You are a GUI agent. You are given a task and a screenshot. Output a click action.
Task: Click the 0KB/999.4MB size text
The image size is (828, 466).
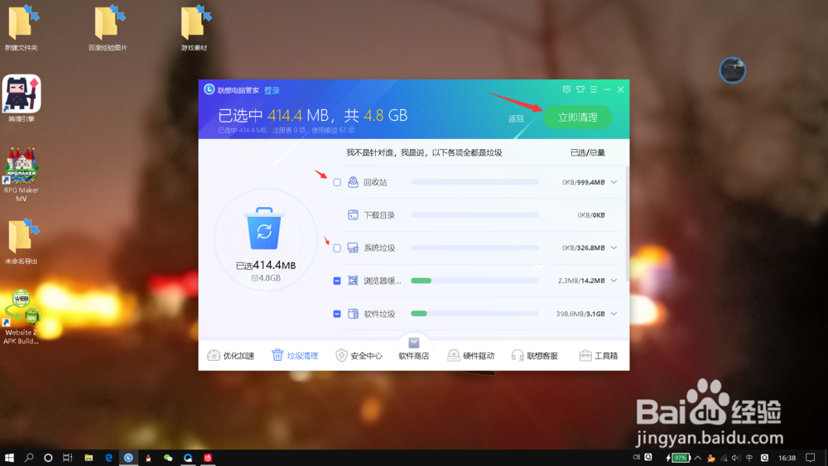click(583, 182)
